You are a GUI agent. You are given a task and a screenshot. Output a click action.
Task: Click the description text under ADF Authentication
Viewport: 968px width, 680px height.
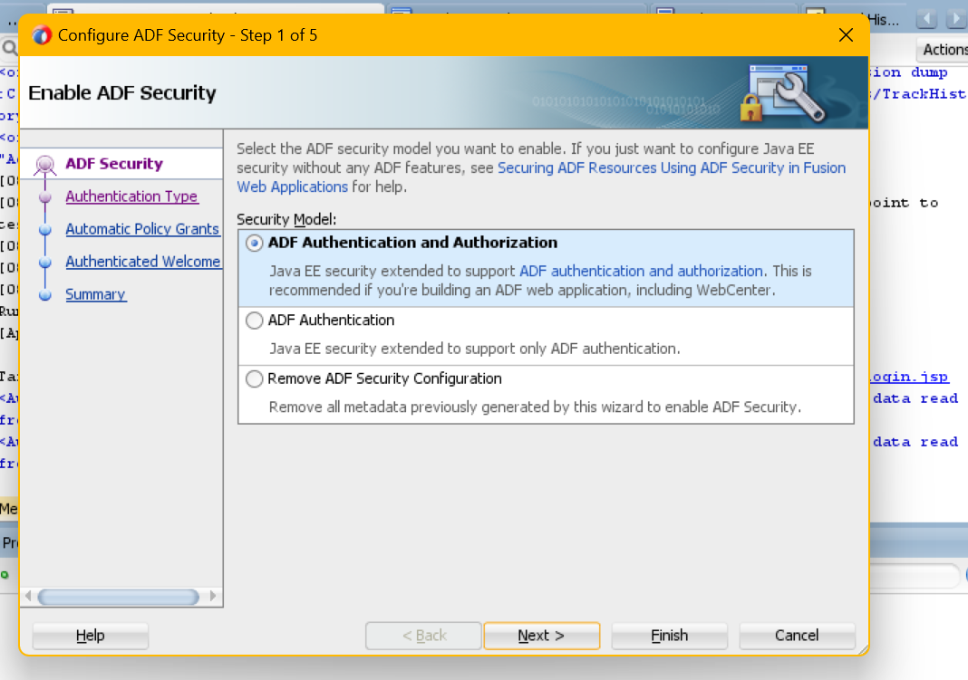point(475,349)
